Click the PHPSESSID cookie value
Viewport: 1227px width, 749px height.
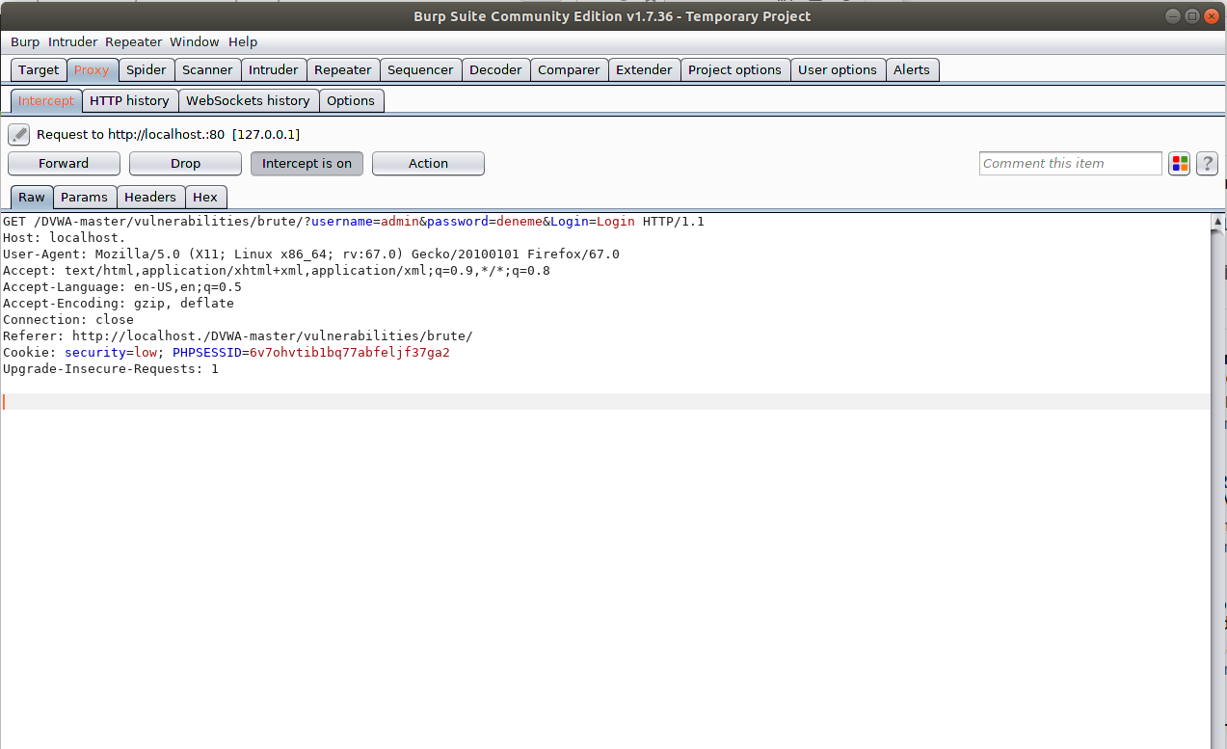[350, 353]
